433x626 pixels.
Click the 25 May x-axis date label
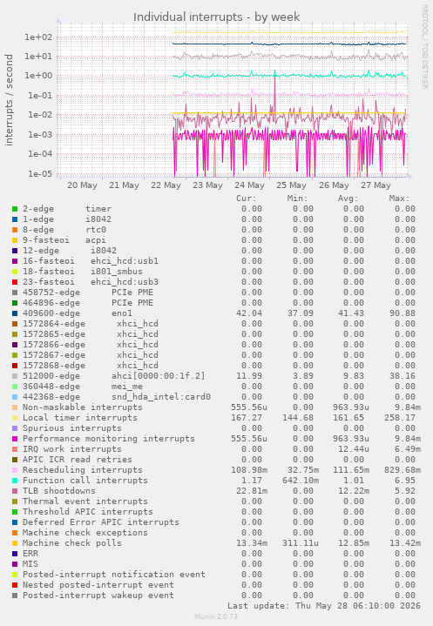point(291,185)
